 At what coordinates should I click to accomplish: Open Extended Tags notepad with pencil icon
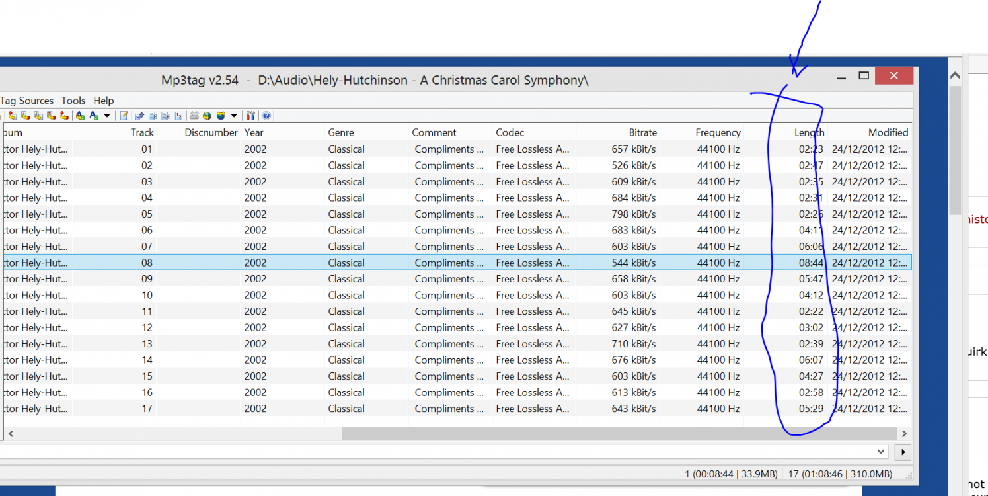click(x=124, y=116)
